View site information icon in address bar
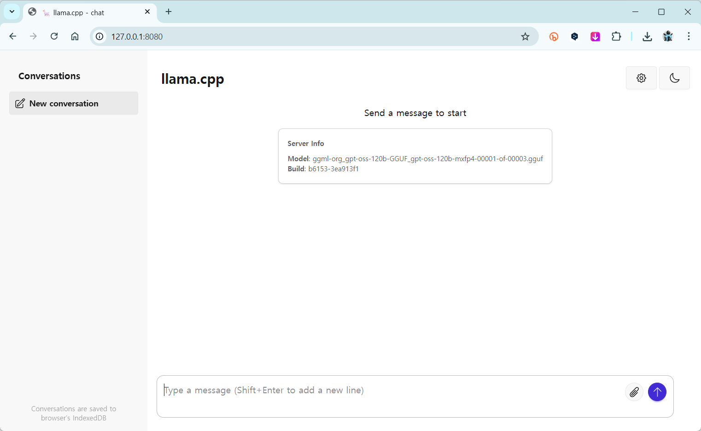 99,36
